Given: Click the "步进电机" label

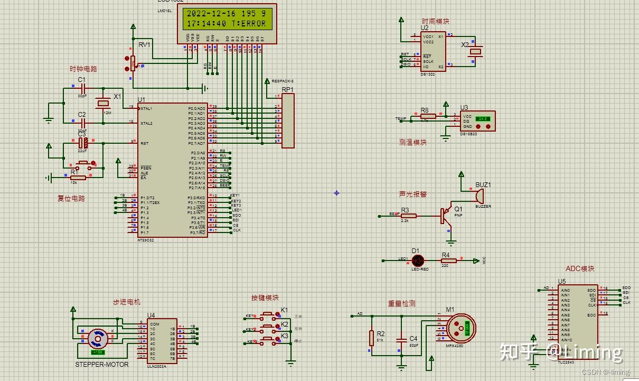Looking at the screenshot, I should (127, 302).
